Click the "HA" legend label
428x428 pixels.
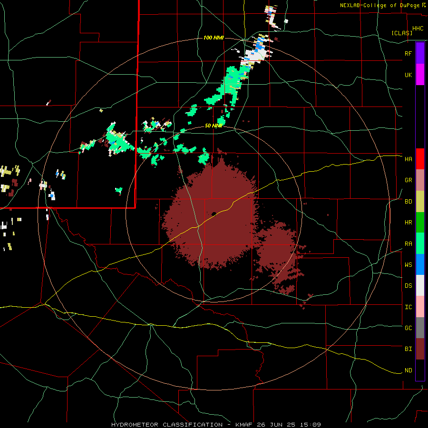coord(408,159)
